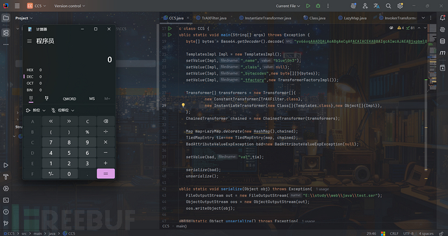Switch to InvokerTransformer tab

click(x=398, y=18)
